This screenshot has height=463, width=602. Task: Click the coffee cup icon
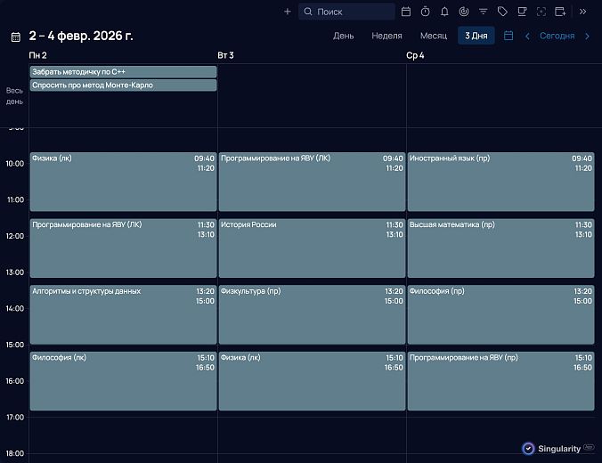(523, 12)
